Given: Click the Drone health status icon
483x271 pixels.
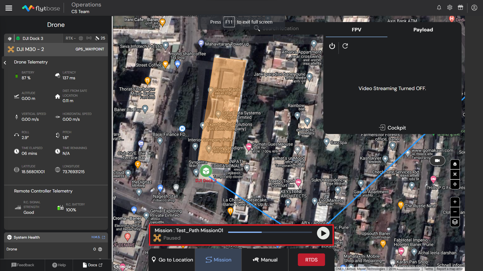Looking at the screenshot, I should (x=100, y=249).
